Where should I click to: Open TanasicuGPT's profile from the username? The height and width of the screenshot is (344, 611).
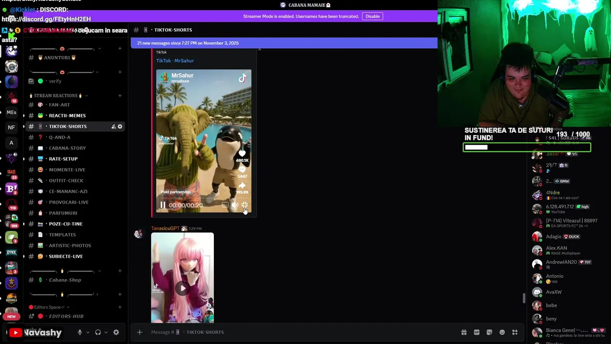[165, 228]
